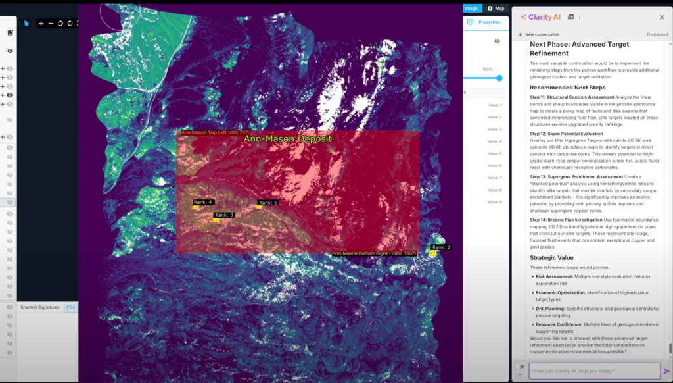Select the blue pointer cursor tool
The width and height of the screenshot is (673, 383).
pyautogui.click(x=27, y=23)
